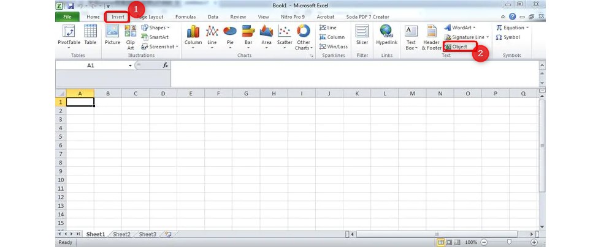
Task: Open the Clip Art pane
Action: 130,37
